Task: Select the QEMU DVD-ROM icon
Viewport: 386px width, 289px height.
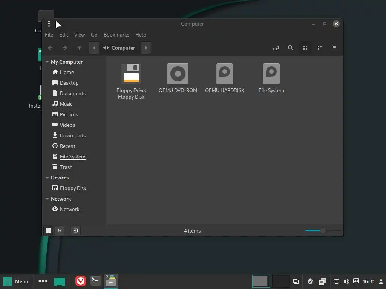Action: click(178, 73)
